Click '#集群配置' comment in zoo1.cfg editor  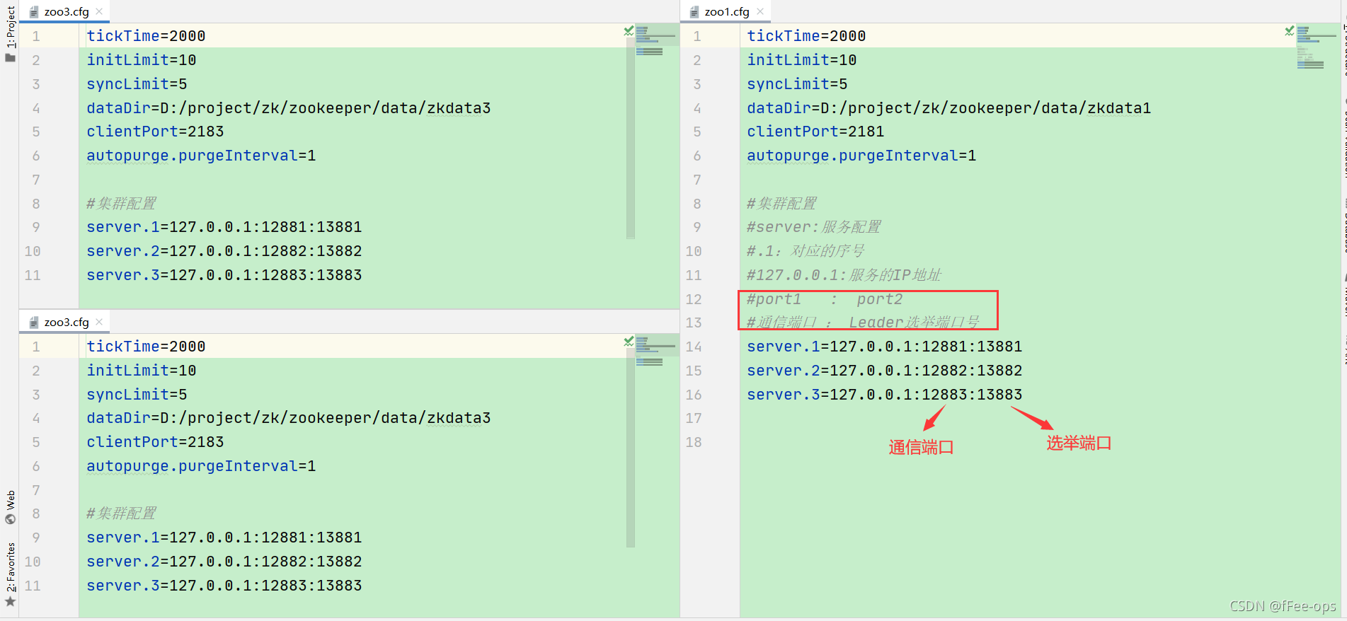[781, 204]
